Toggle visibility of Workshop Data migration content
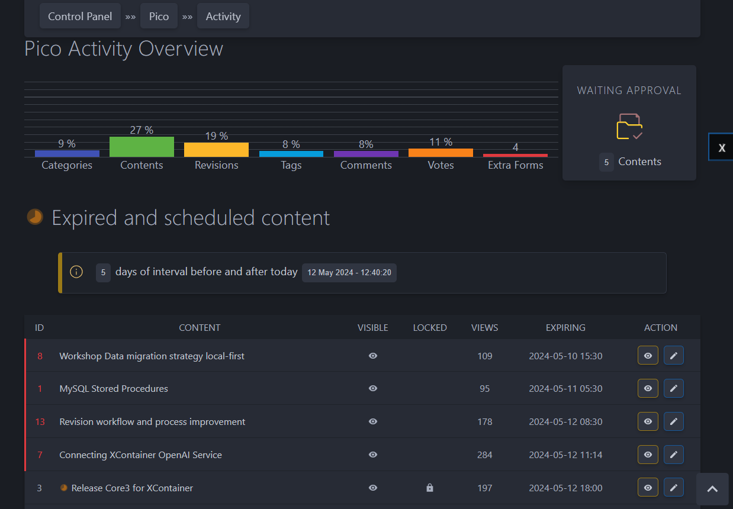The image size is (733, 509). coord(373,356)
